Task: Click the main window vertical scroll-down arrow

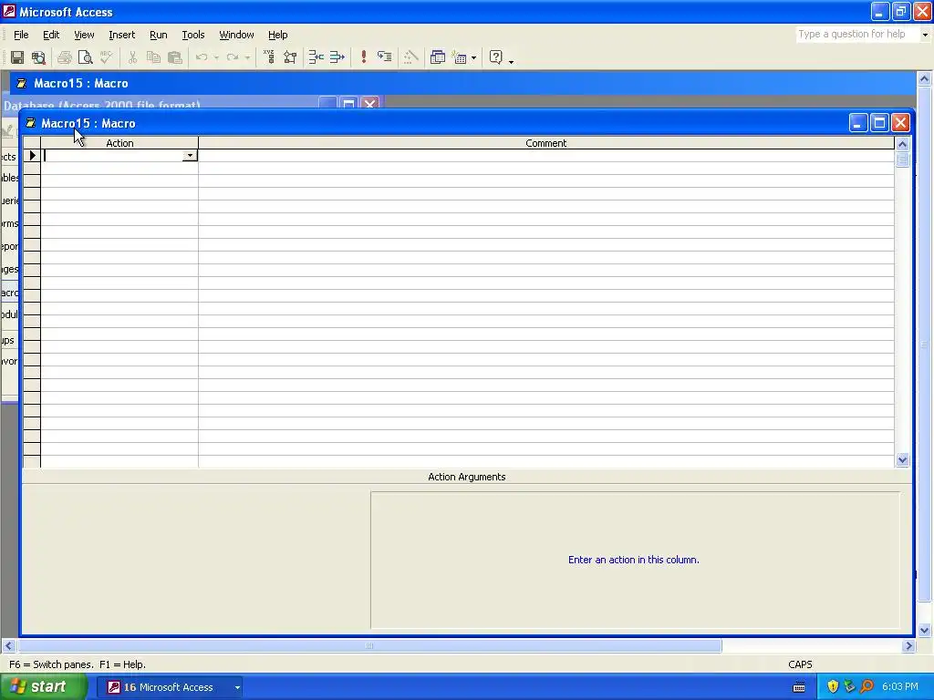Action: click(x=925, y=631)
